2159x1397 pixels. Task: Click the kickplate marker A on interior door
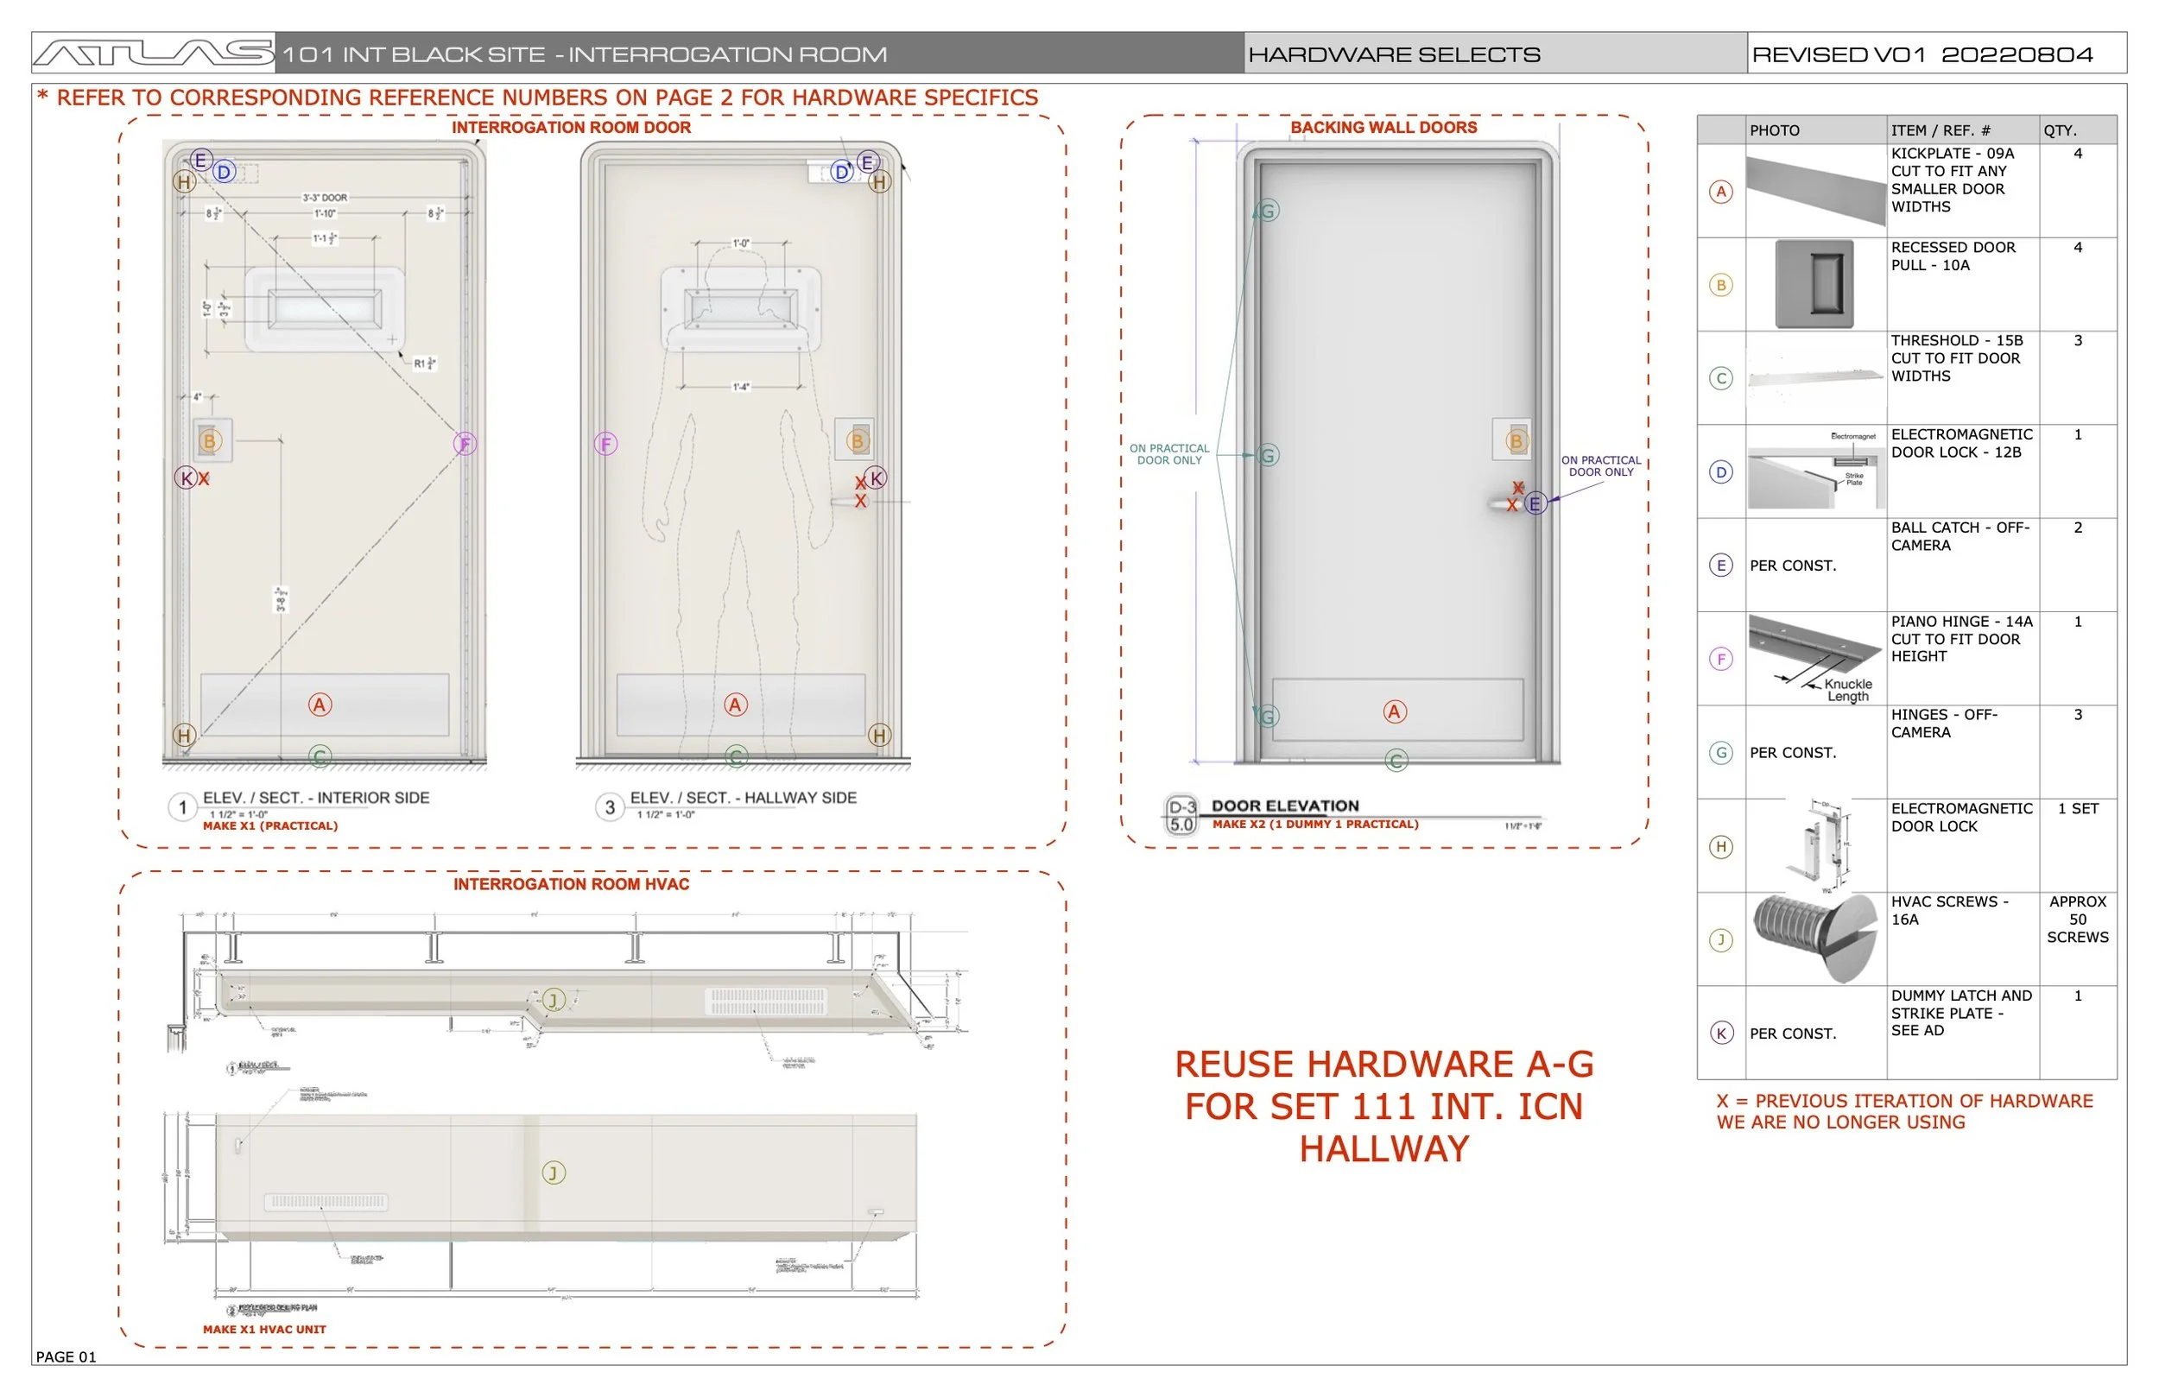(320, 704)
